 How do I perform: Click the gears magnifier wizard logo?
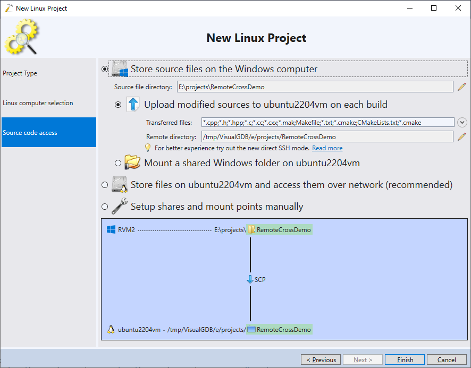click(21, 37)
